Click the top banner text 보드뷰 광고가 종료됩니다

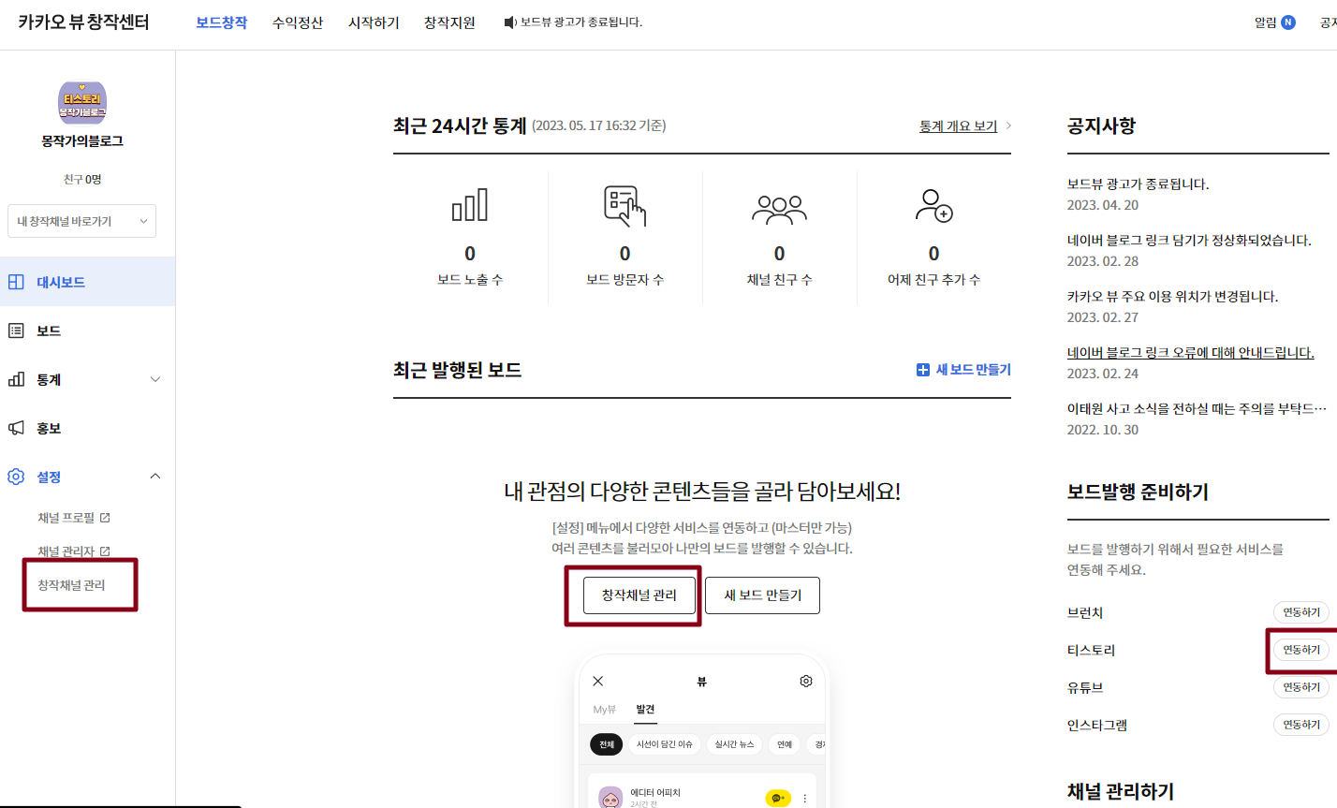click(x=581, y=22)
